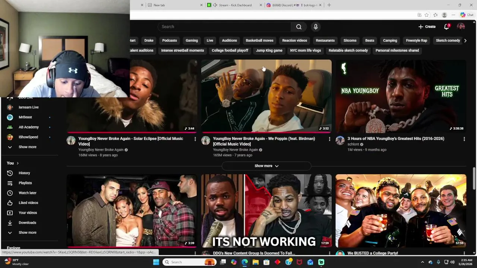The height and width of the screenshot is (268, 477).
Task: Open the We Poppin video options menu
Action: [x=329, y=139]
